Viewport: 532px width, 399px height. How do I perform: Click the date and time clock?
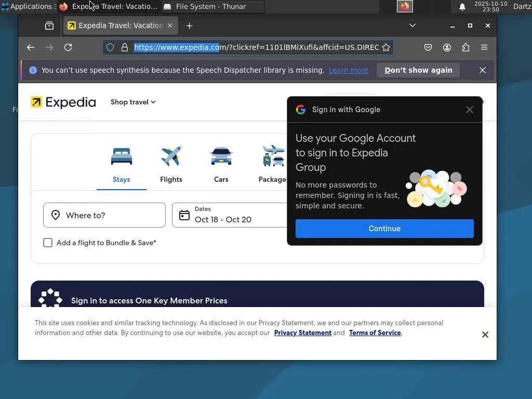(x=490, y=6)
